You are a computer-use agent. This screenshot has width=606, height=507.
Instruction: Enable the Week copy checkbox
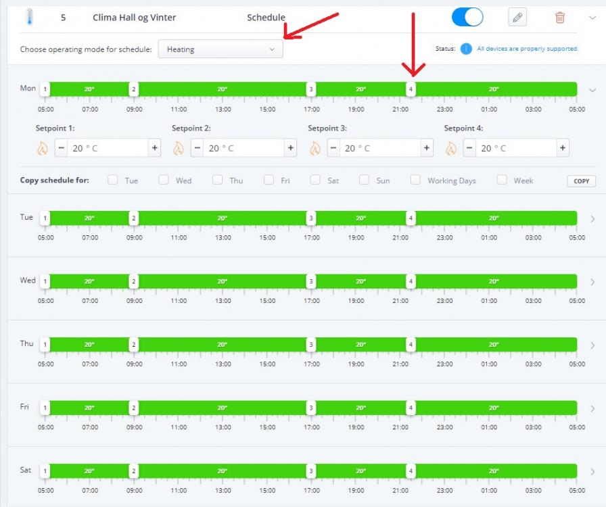click(502, 180)
